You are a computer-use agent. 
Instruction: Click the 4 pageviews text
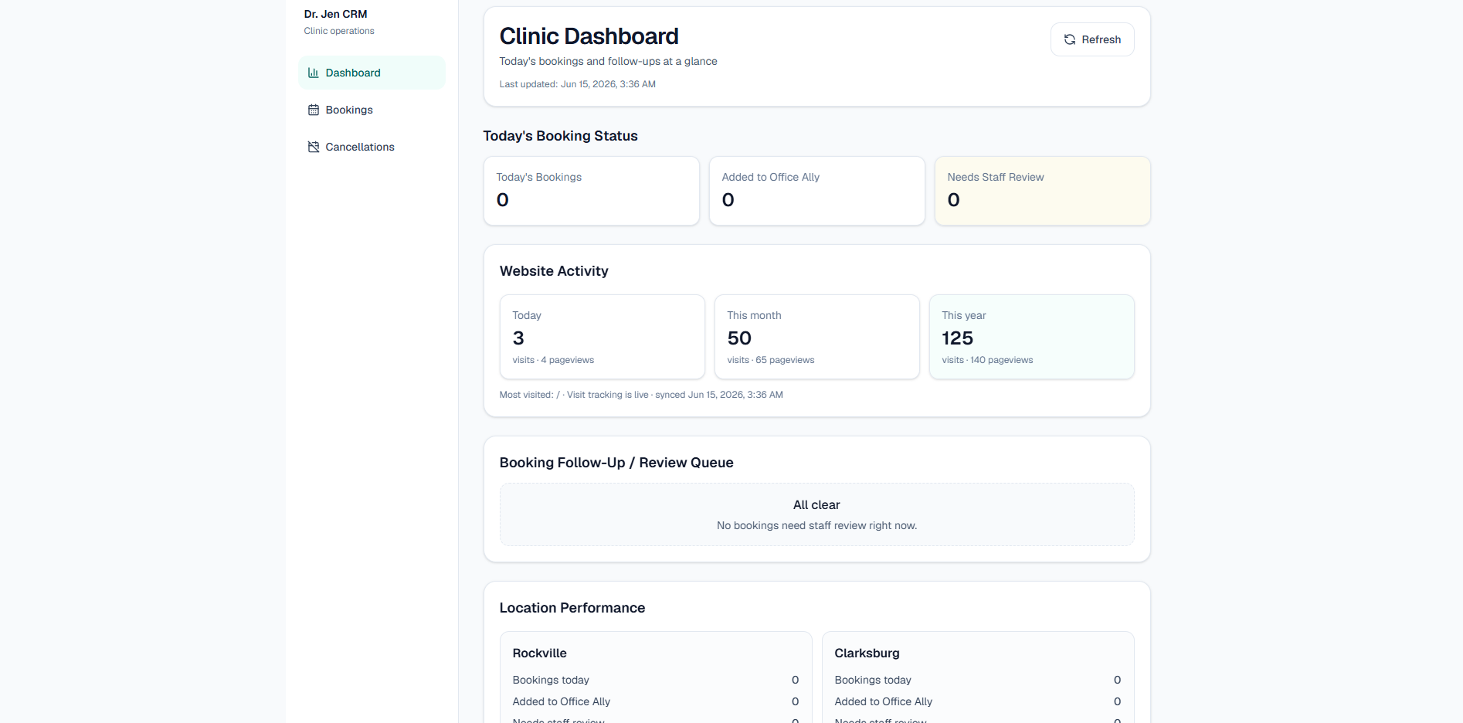coord(568,360)
